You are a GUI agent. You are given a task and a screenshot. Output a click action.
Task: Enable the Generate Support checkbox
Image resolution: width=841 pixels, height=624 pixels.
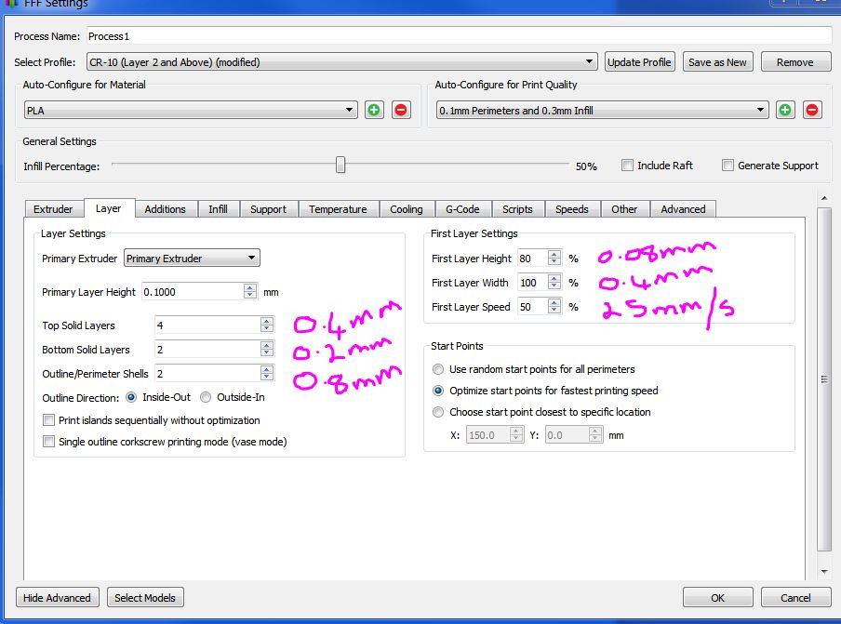[728, 166]
